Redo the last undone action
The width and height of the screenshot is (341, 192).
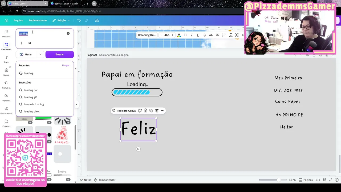point(87,21)
